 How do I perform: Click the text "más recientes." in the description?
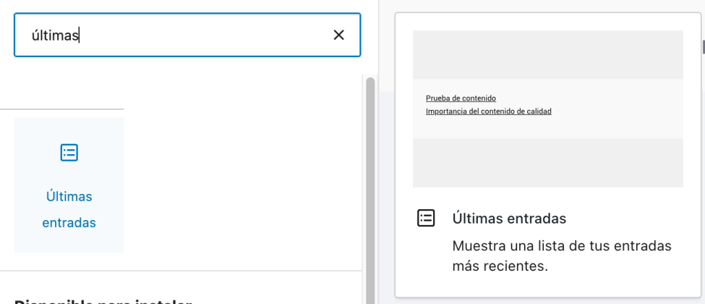[500, 266]
